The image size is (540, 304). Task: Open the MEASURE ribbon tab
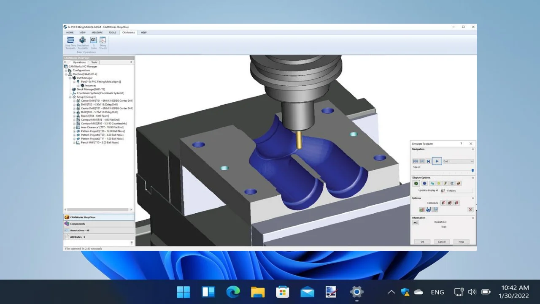pos(97,33)
